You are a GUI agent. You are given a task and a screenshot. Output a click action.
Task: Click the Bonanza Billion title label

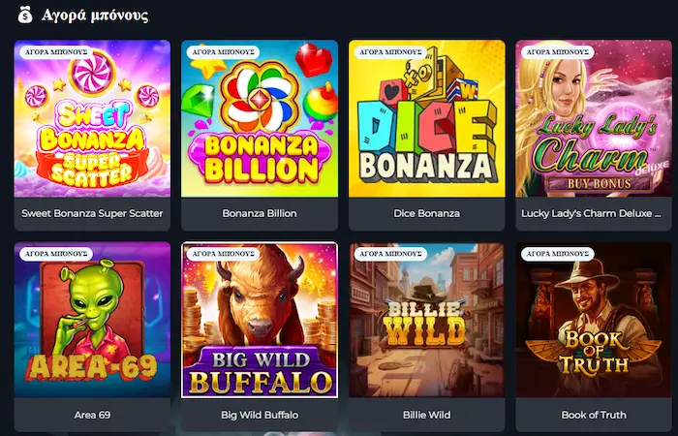[x=260, y=213]
